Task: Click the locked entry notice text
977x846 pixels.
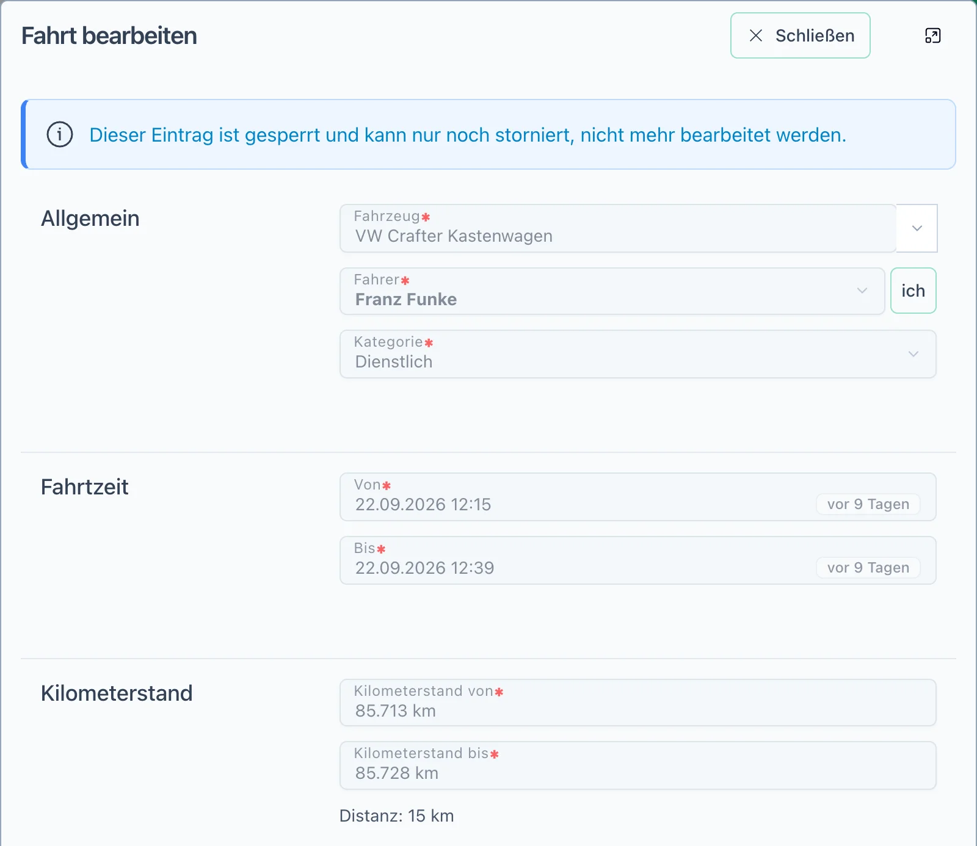Action: pyautogui.click(x=468, y=135)
